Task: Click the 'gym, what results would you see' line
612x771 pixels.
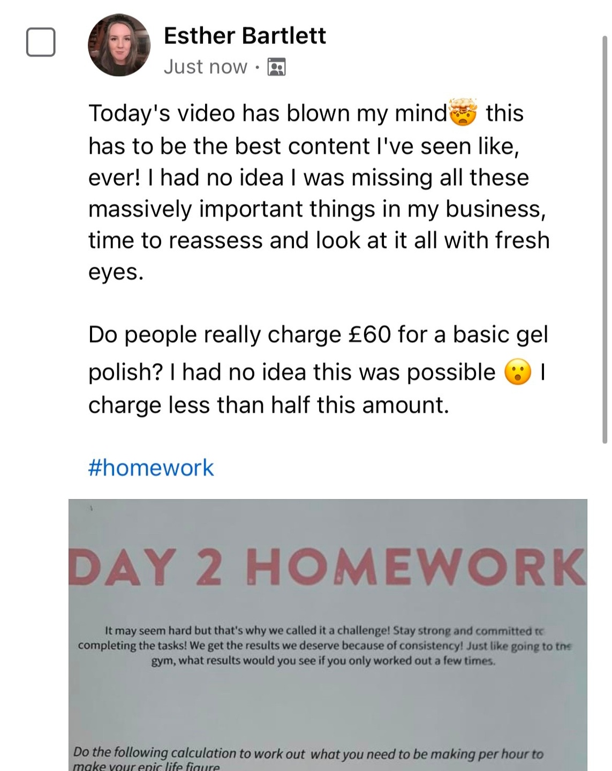Action: tap(323, 661)
